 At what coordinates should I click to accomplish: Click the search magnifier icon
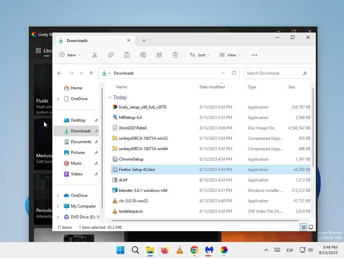305,73
